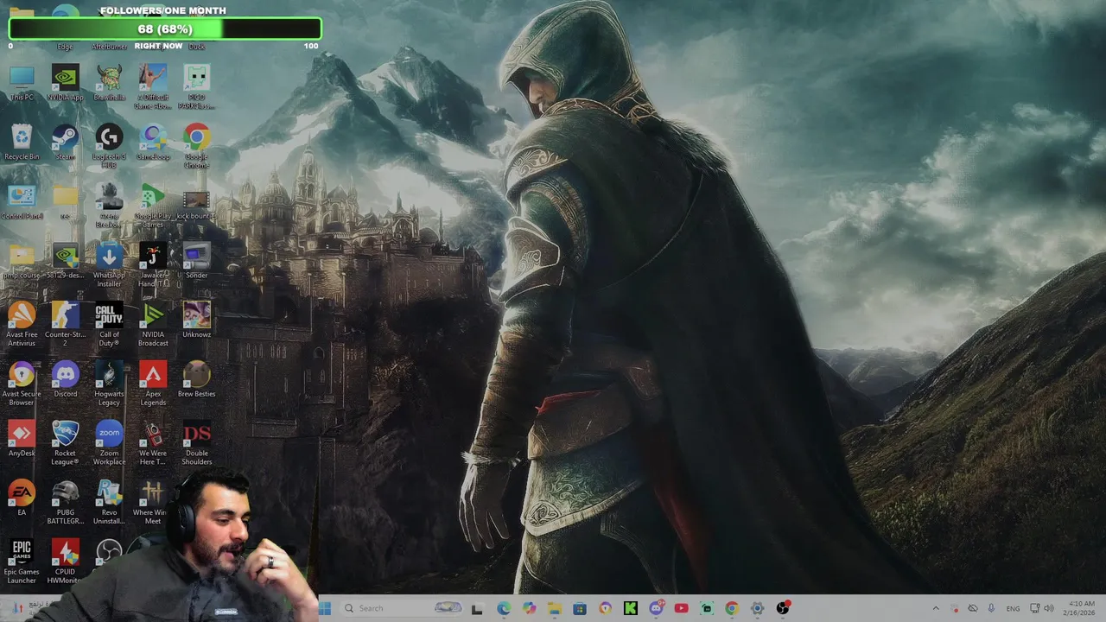The image size is (1106, 622).
Task: Open the Arena Breakout shortcut
Action: 109,206
